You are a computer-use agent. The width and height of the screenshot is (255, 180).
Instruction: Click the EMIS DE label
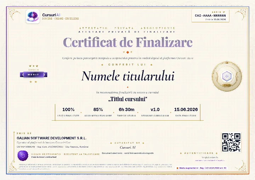click(24, 133)
